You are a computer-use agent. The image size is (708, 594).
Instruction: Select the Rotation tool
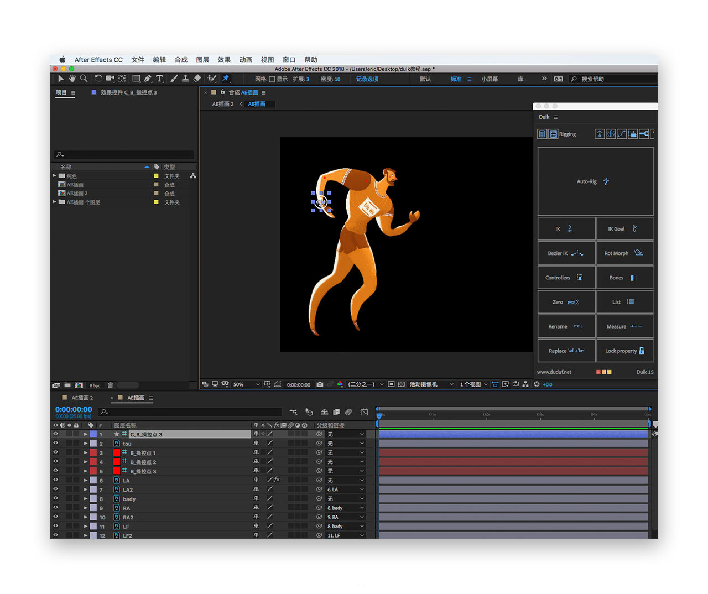point(98,79)
